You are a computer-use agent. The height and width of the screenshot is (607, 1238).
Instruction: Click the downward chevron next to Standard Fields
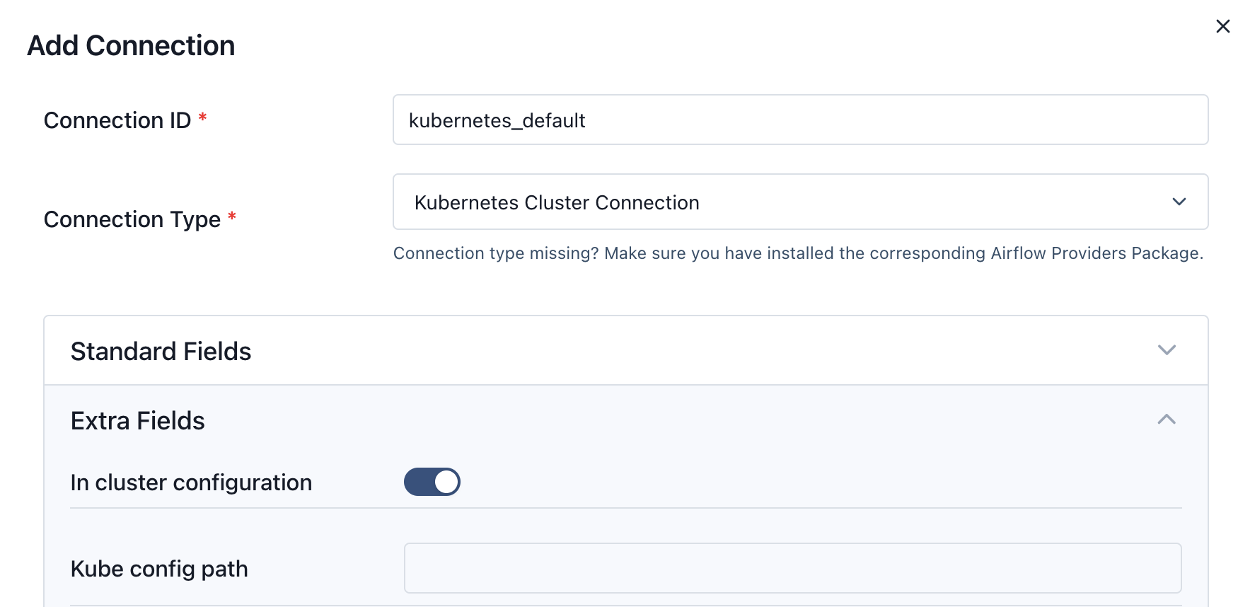pyautogui.click(x=1167, y=349)
